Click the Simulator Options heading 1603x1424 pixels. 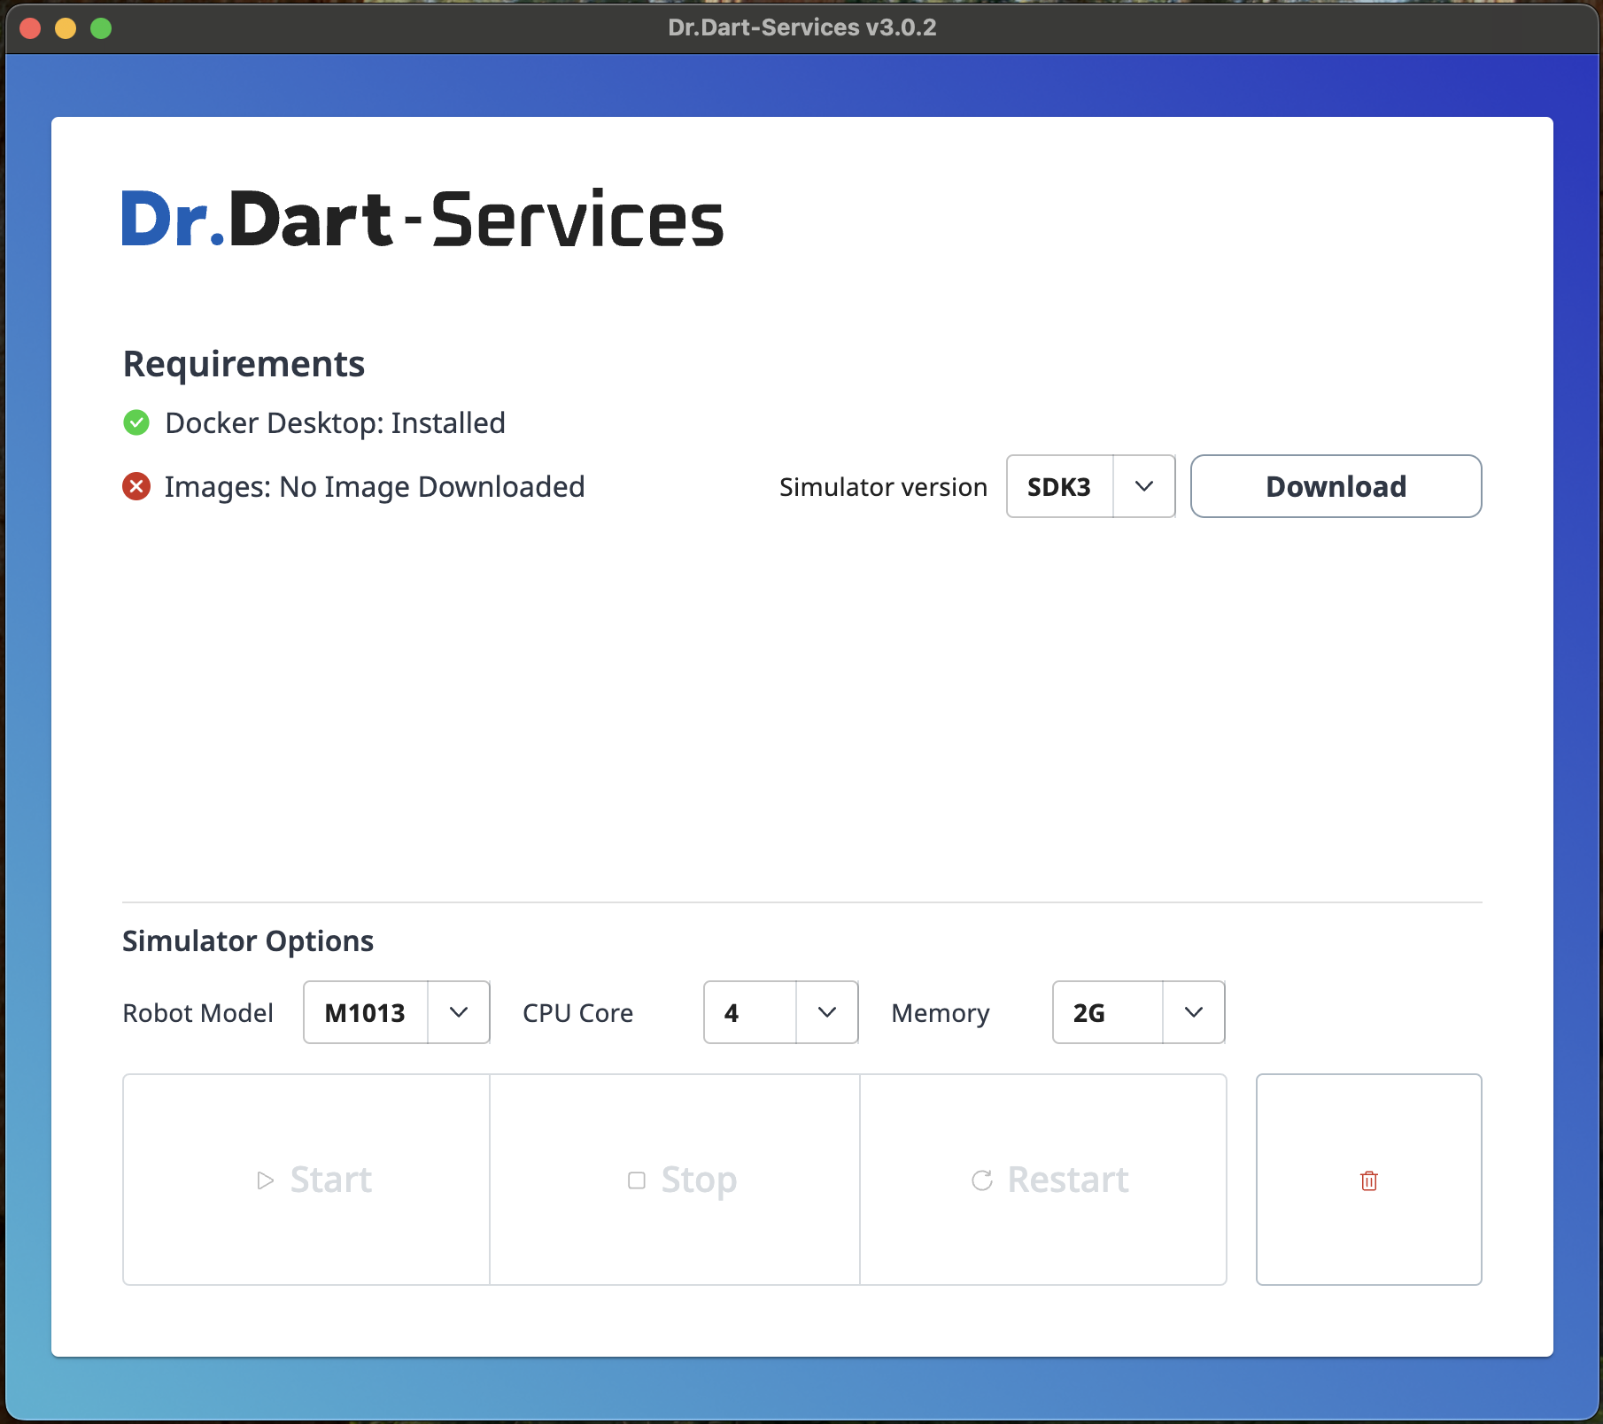[x=248, y=940]
